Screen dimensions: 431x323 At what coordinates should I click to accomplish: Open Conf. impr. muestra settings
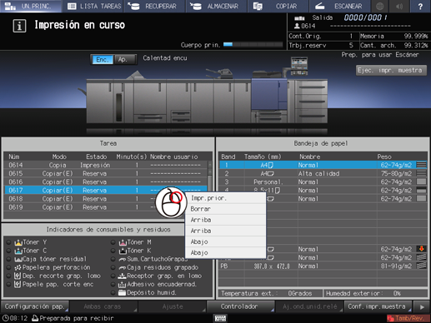click(378, 306)
